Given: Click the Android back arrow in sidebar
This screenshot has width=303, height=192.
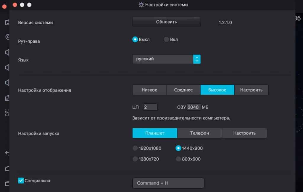Looking at the screenshot, I should pos(7,153).
